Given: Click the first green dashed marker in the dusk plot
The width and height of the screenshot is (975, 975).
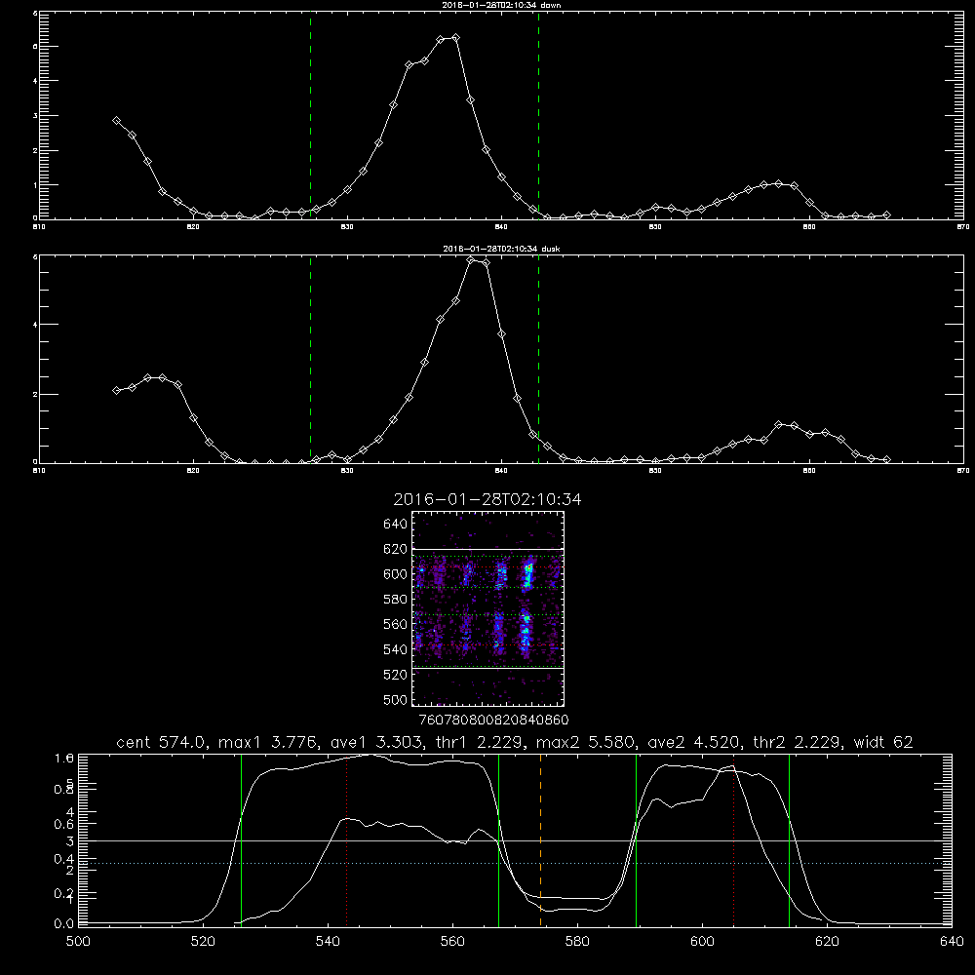Looking at the screenshot, I should [310, 359].
